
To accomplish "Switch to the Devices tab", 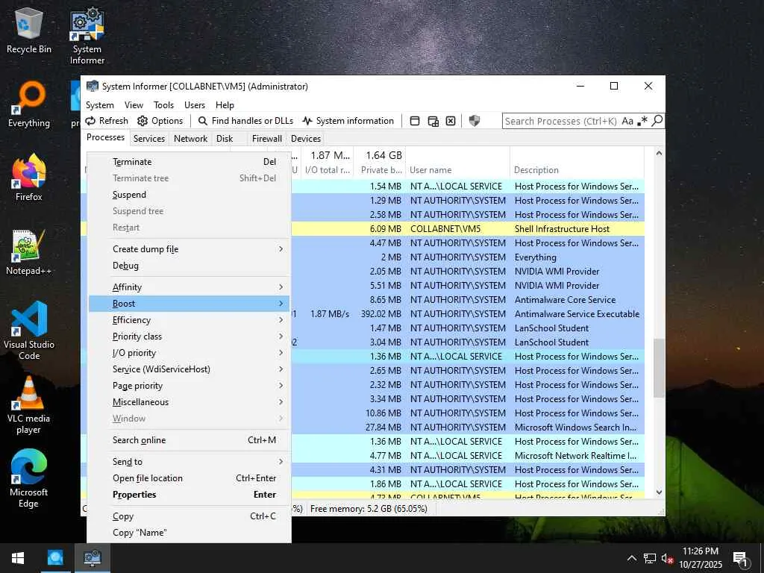I will coord(305,138).
